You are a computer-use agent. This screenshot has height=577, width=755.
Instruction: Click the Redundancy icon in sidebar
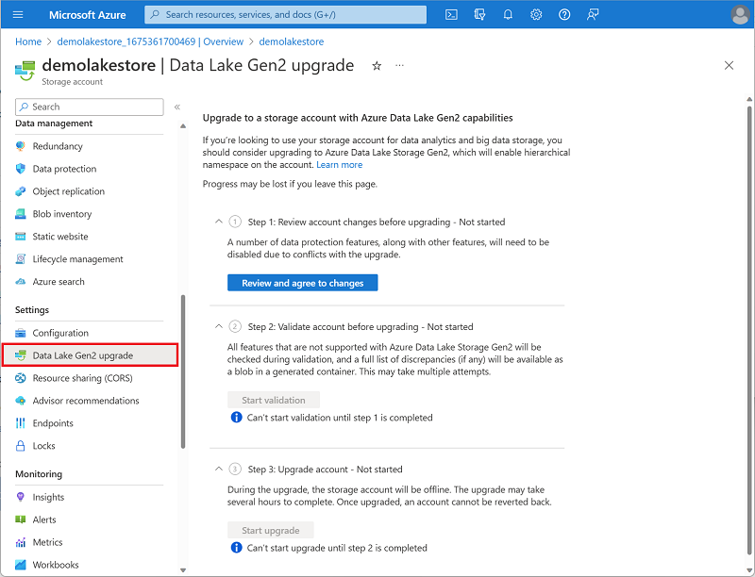(20, 146)
